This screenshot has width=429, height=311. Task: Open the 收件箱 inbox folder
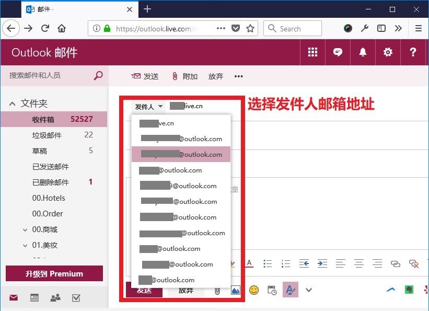[x=54, y=119]
